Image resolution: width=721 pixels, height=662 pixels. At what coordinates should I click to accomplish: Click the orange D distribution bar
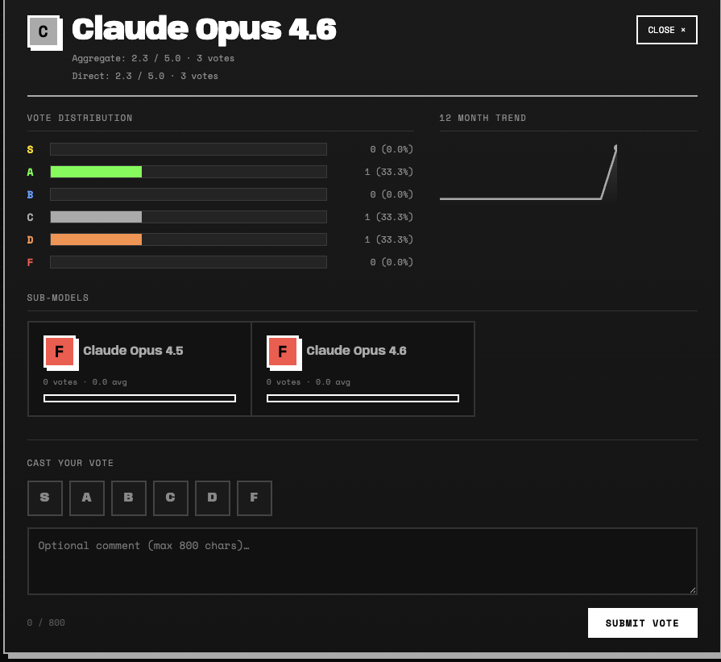tap(96, 239)
